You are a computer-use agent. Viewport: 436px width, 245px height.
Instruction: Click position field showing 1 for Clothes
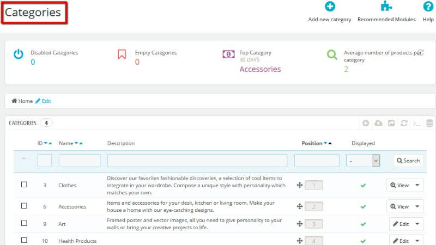[314, 185]
